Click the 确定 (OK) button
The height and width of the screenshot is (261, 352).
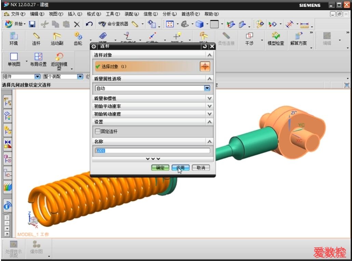click(160, 168)
